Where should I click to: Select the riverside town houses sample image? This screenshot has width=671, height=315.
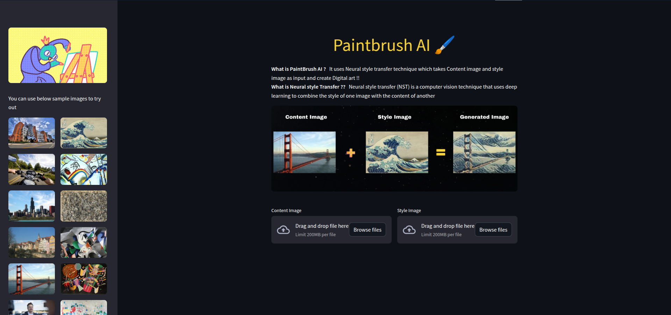coord(31,242)
